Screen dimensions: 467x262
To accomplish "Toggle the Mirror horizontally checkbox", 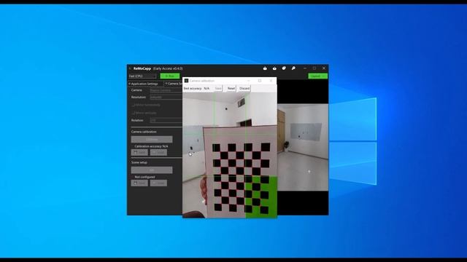I will (134, 105).
